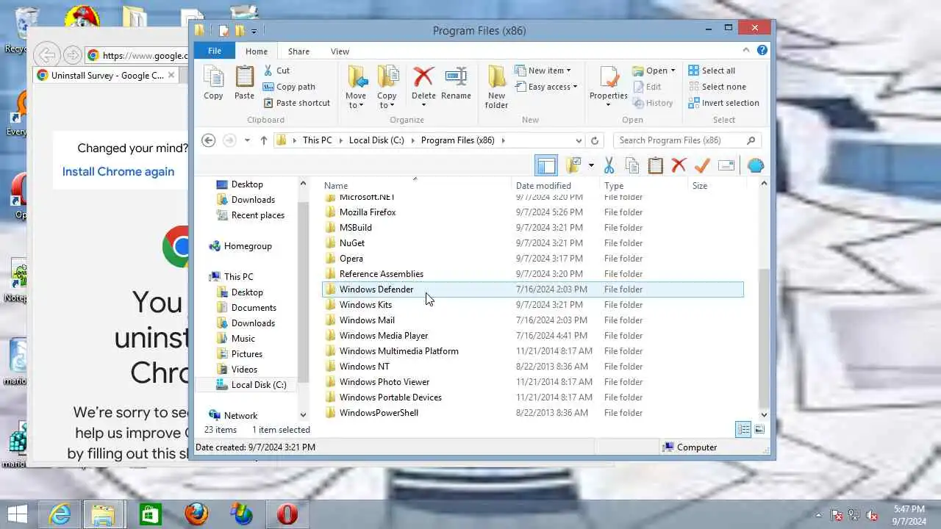Open Firefox from the taskbar
Image resolution: width=941 pixels, height=529 pixels.
click(x=196, y=514)
